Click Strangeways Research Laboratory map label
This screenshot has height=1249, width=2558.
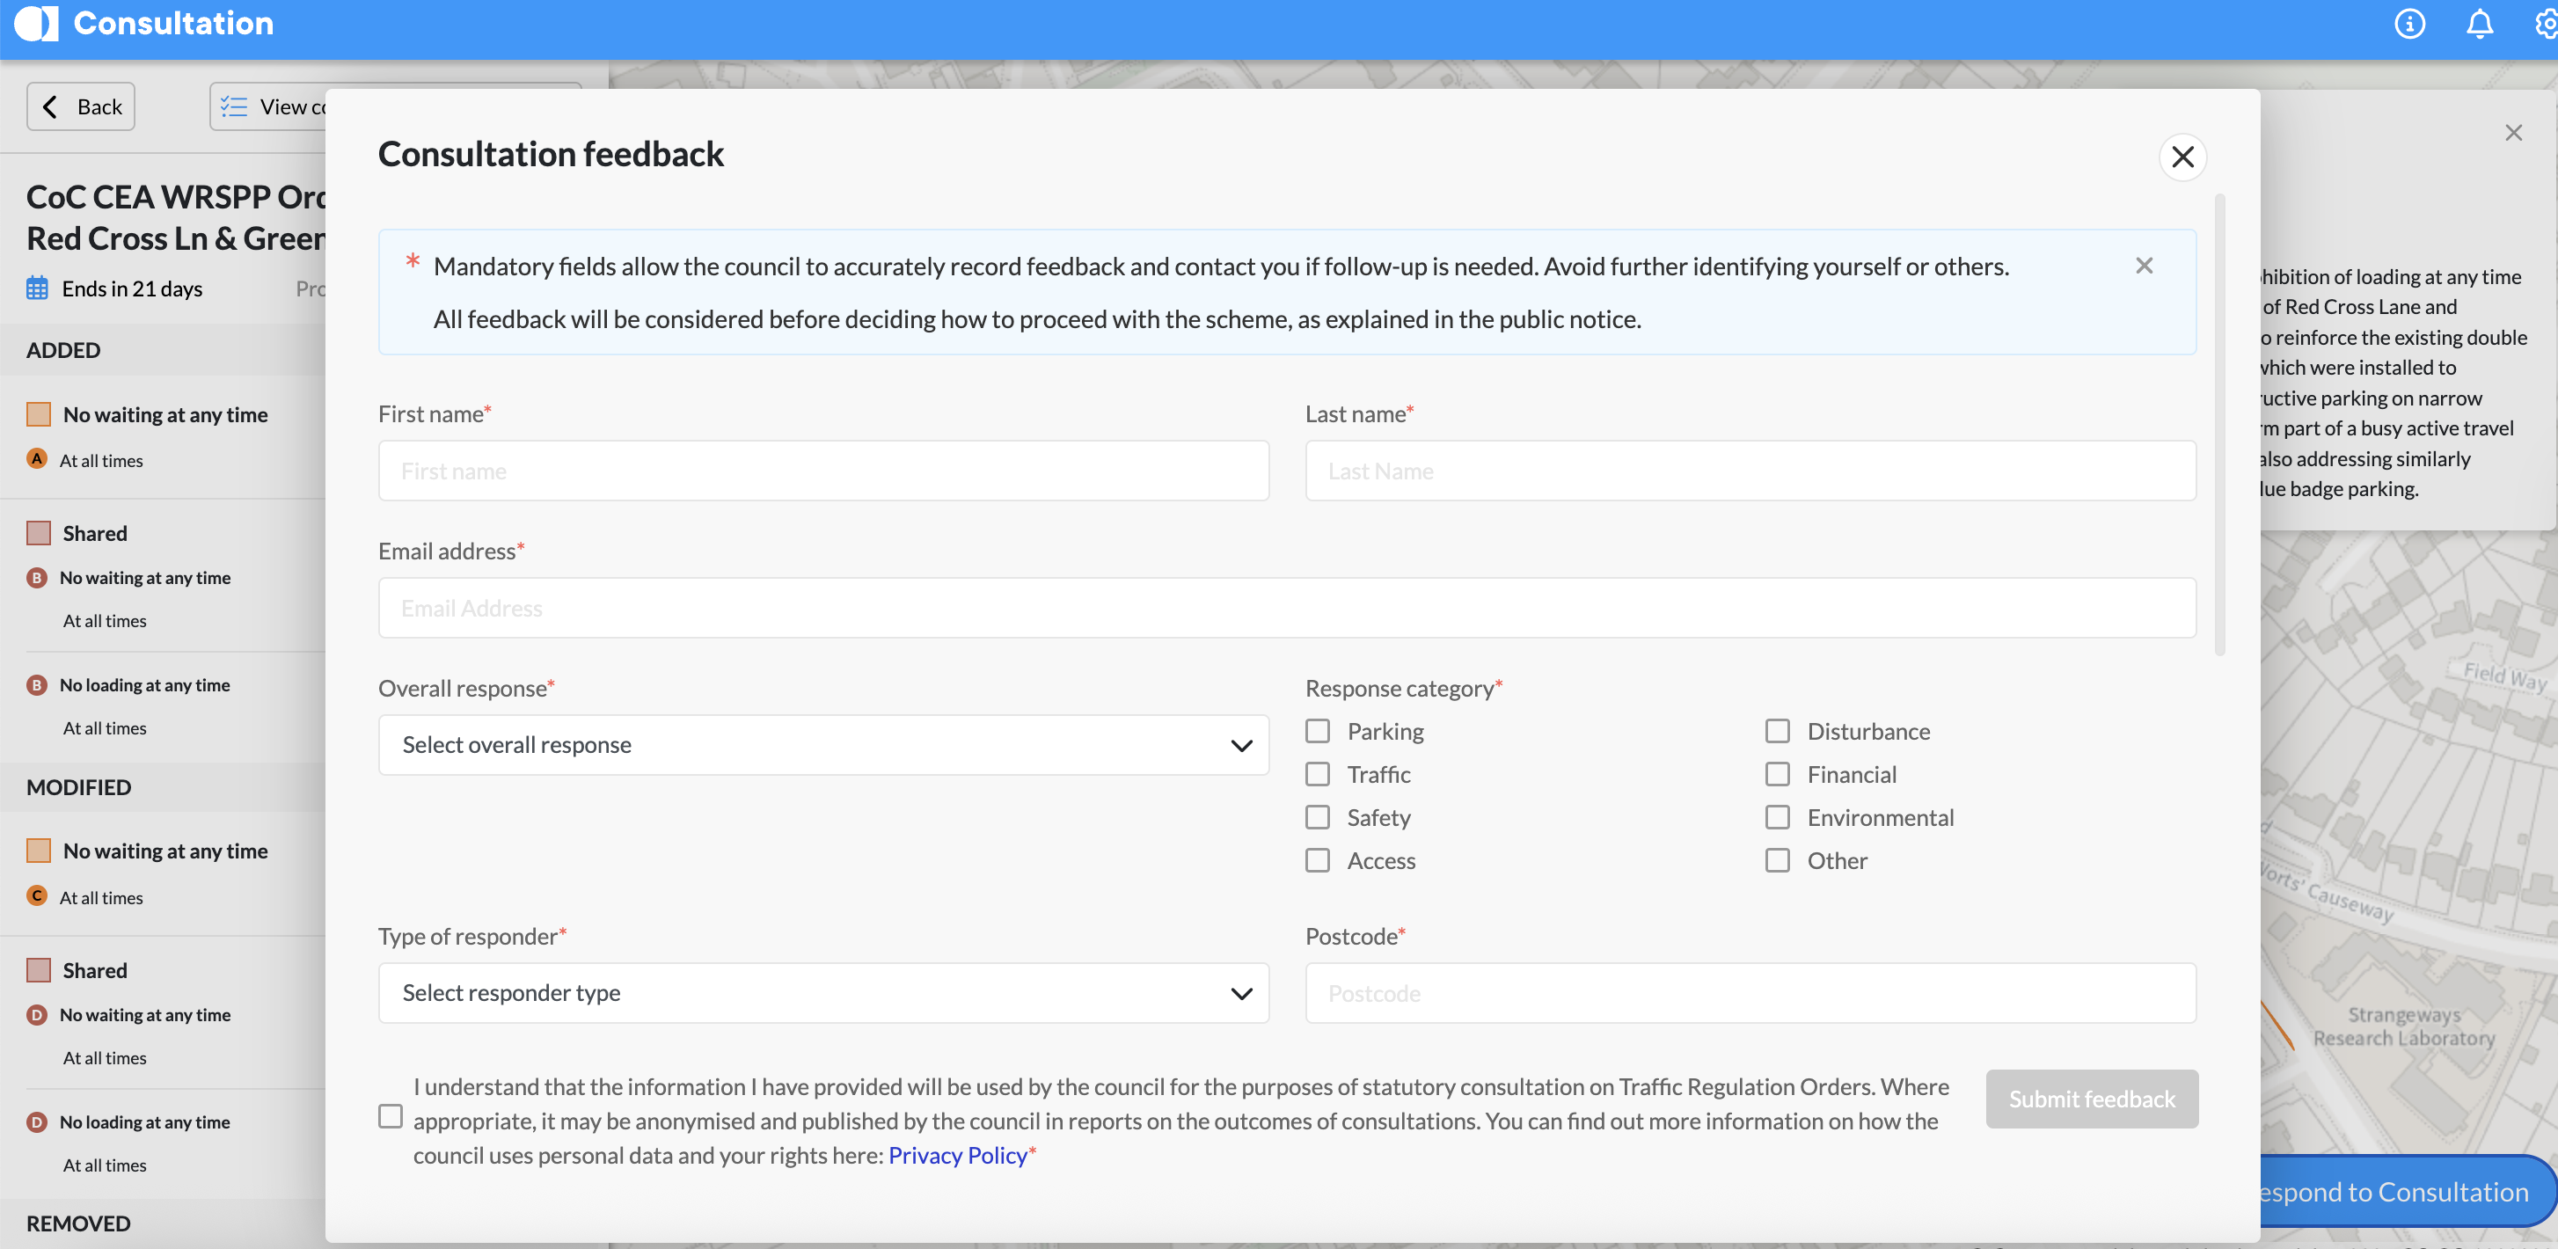pyautogui.click(x=2404, y=1026)
